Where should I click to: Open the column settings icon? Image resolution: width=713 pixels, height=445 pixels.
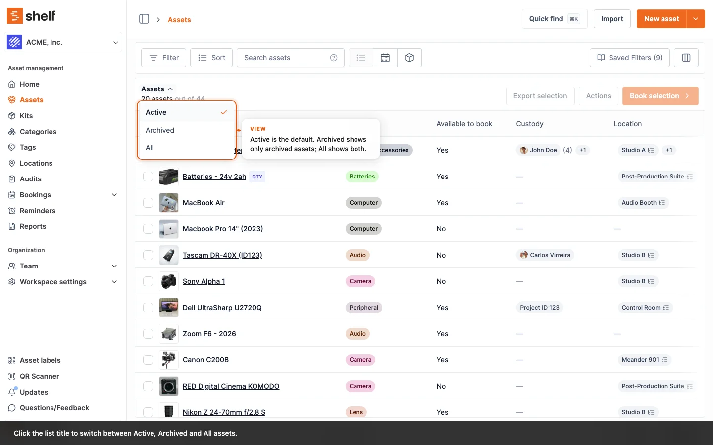pyautogui.click(x=686, y=58)
